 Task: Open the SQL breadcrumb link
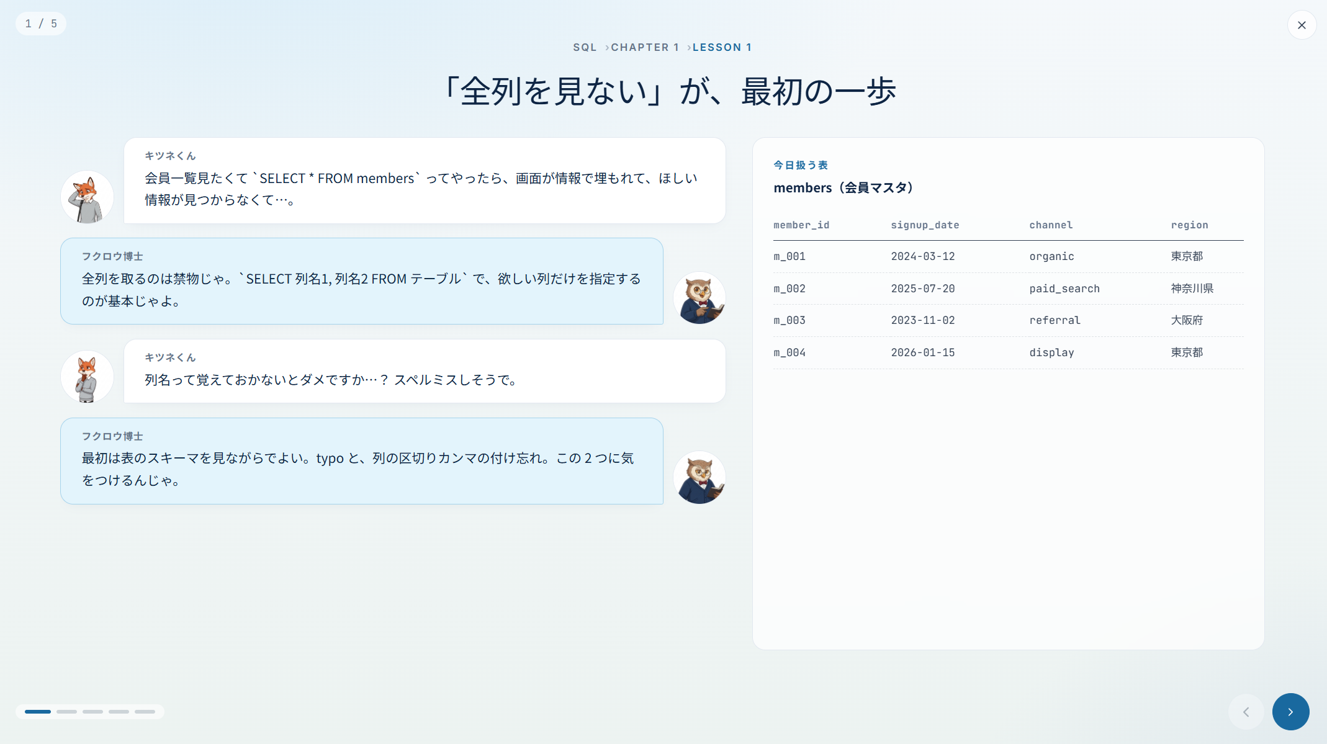pos(585,47)
